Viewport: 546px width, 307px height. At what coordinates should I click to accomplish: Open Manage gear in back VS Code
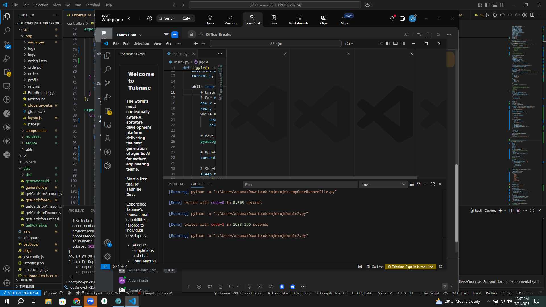tap(7, 283)
